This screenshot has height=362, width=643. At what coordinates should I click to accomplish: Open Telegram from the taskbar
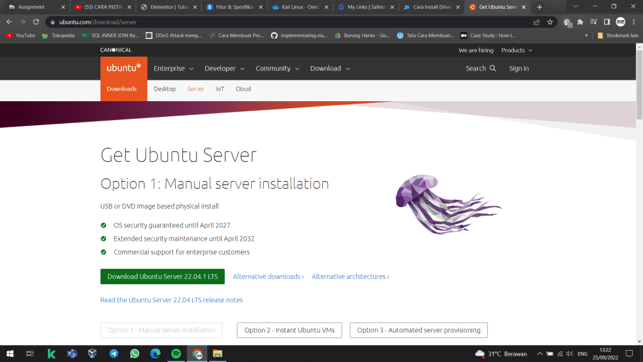pos(114,354)
